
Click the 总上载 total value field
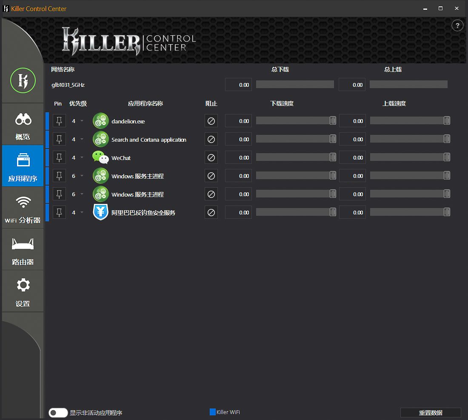[352, 85]
